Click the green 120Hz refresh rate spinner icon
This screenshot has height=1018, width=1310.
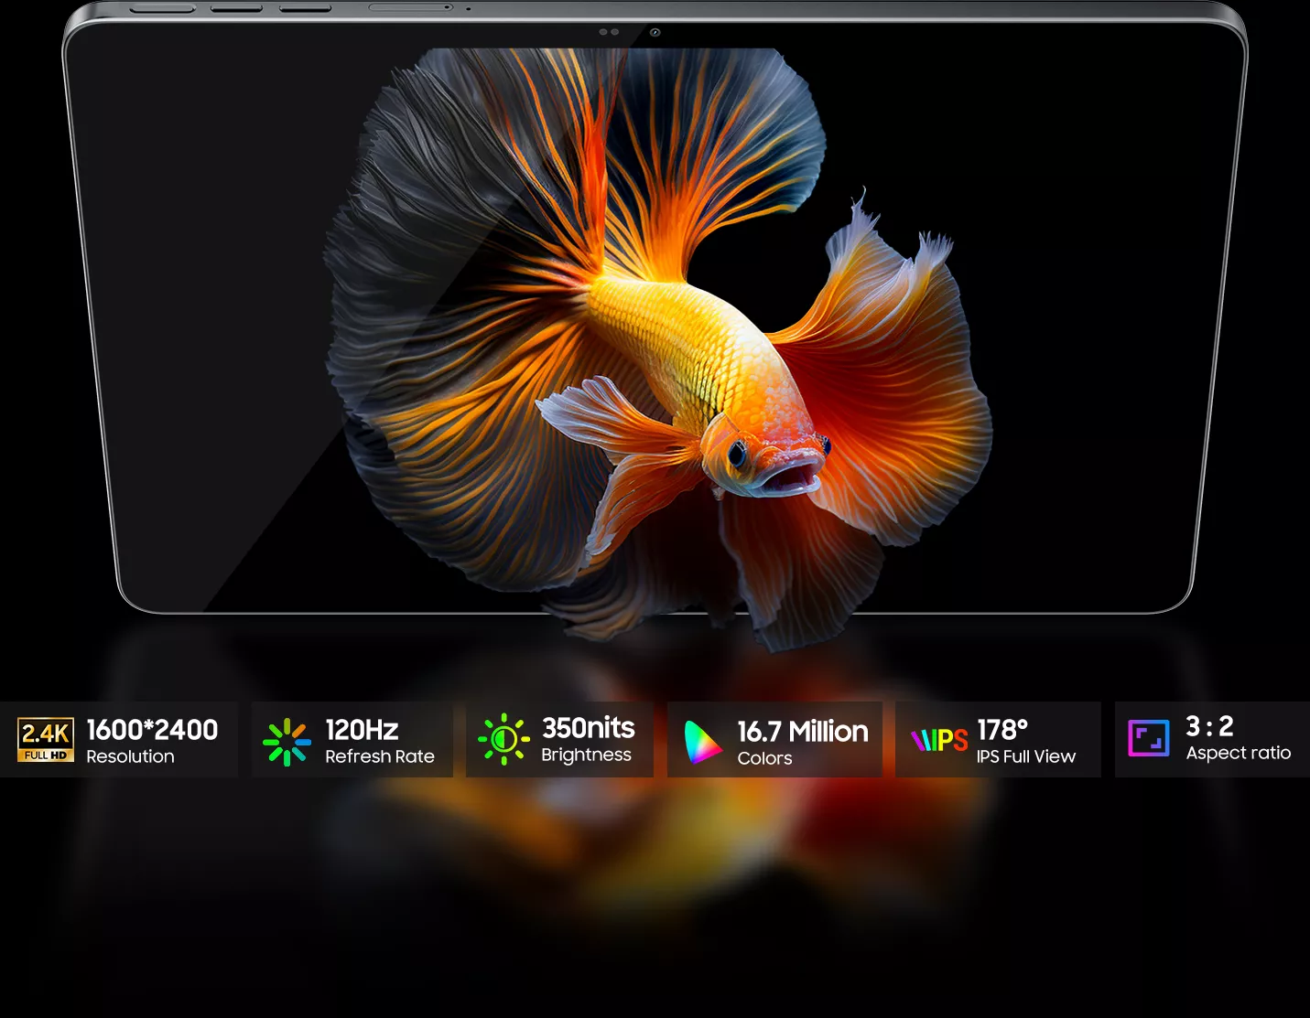click(287, 742)
